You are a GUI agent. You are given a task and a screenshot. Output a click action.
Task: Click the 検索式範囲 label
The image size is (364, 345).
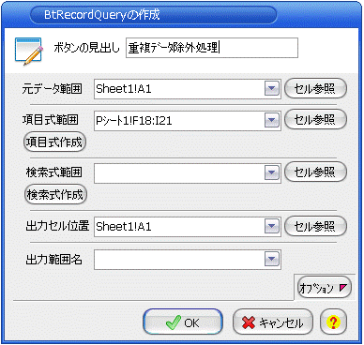(54, 172)
